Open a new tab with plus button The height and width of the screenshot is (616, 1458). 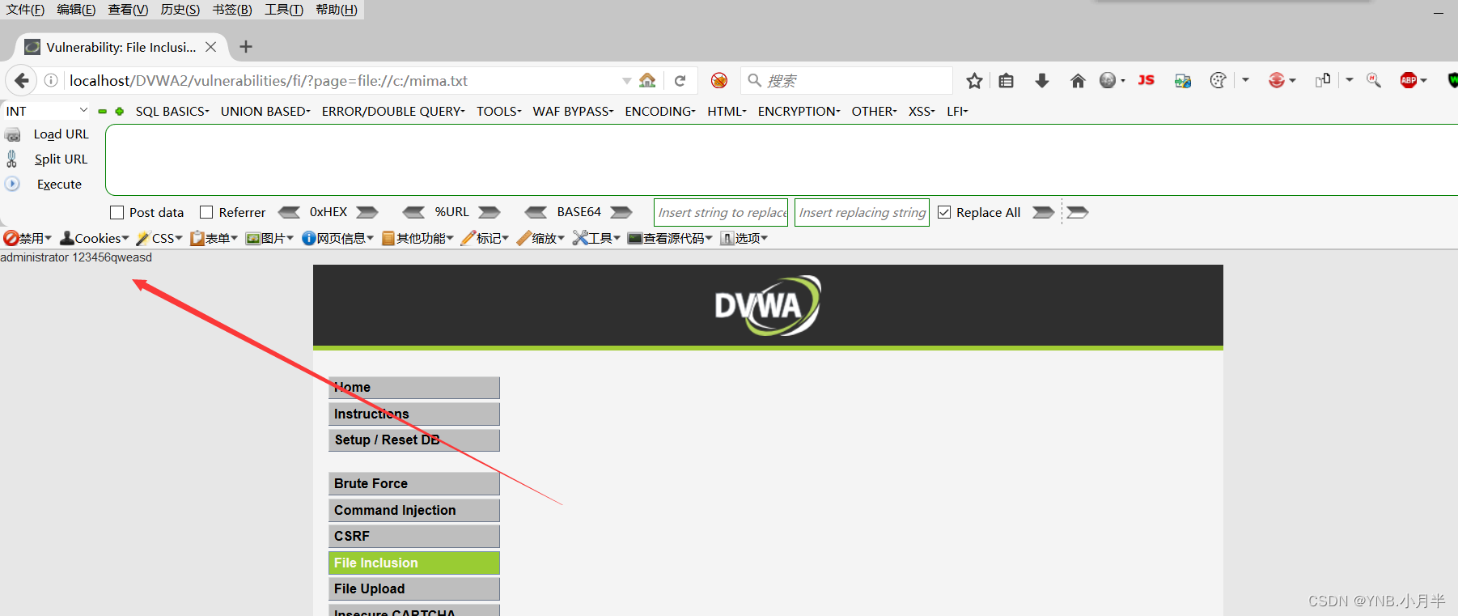pyautogui.click(x=246, y=47)
